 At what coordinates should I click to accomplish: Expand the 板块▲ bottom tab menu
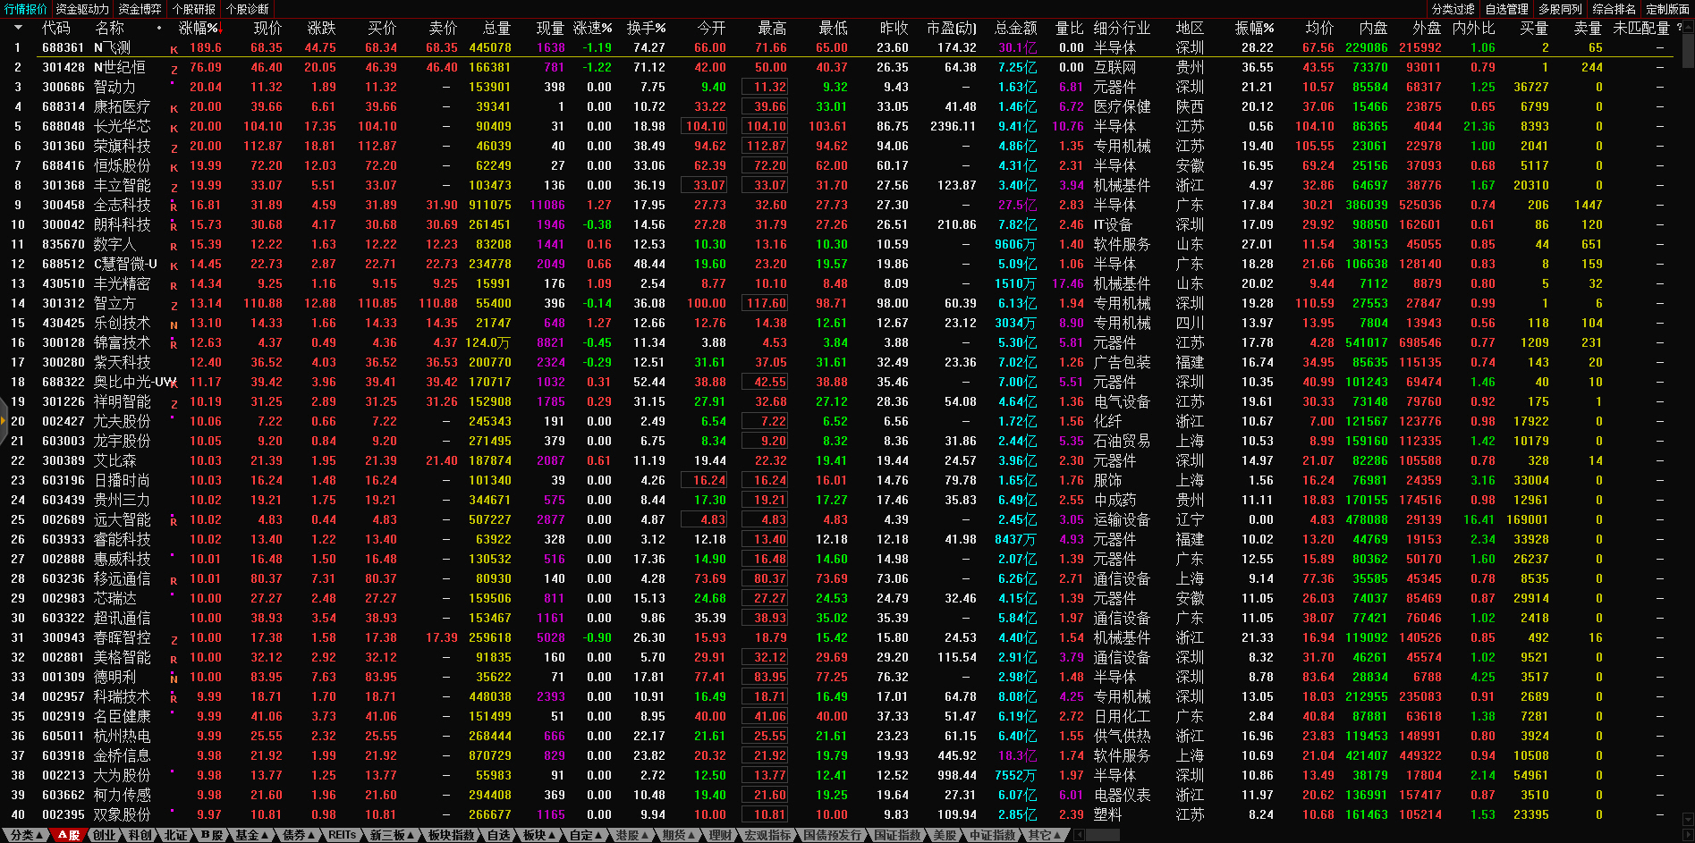[538, 835]
